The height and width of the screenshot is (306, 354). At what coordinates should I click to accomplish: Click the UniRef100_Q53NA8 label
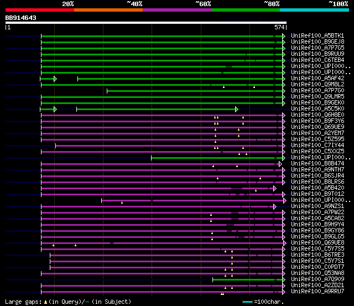coord(317,273)
